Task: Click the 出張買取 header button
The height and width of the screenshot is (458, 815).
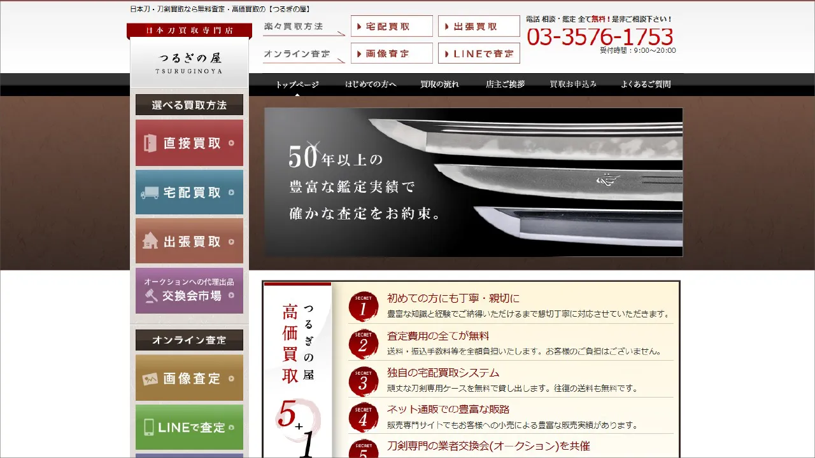Action: click(479, 26)
